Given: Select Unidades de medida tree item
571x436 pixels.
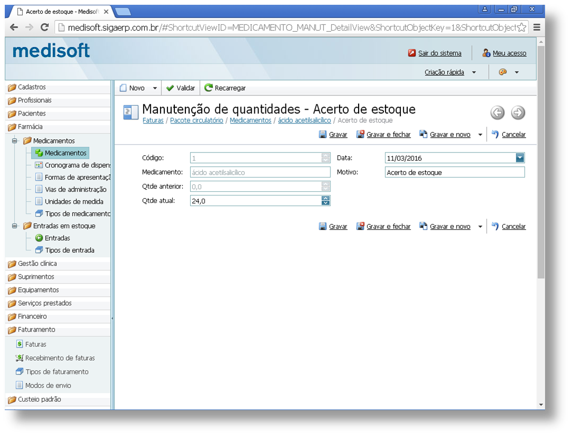Looking at the screenshot, I should [x=69, y=201].
